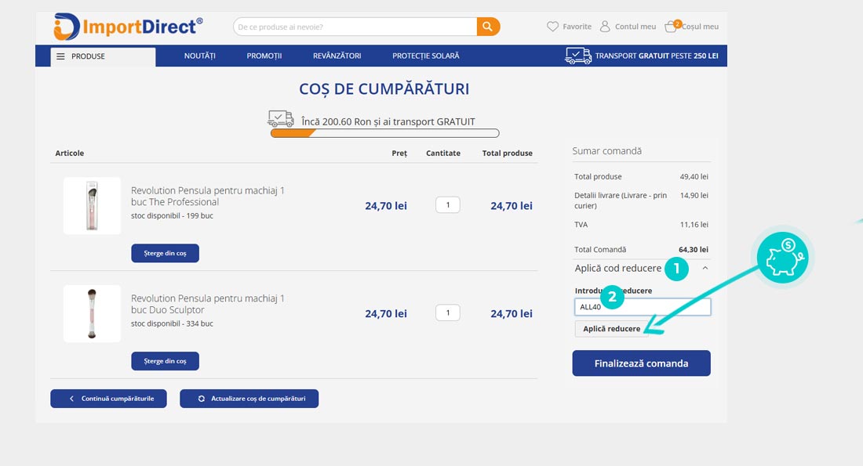Open the NOUTĂȚI menu item
The image size is (863, 466).
click(x=199, y=56)
